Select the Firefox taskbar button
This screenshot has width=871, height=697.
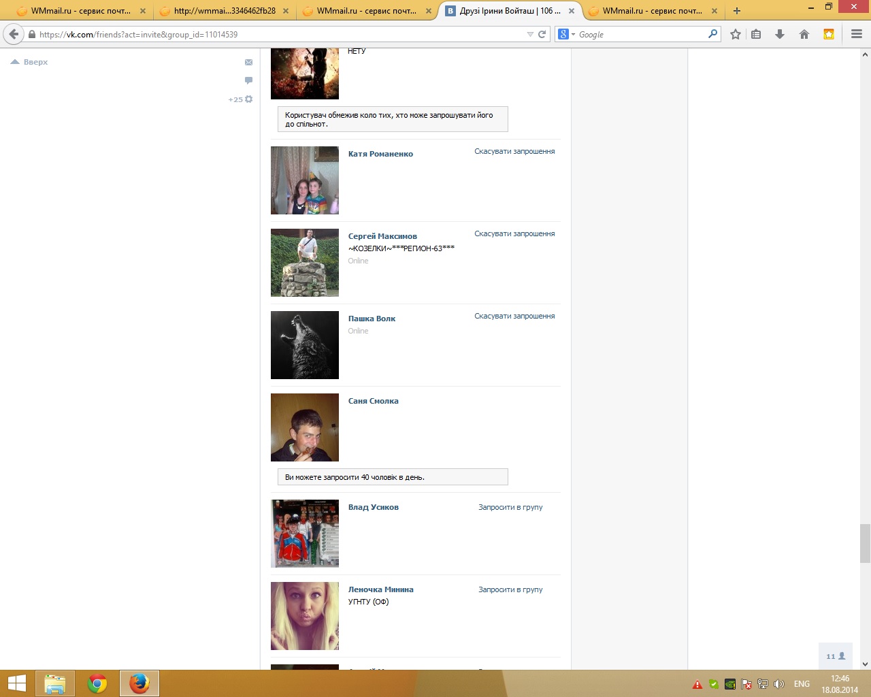click(139, 683)
